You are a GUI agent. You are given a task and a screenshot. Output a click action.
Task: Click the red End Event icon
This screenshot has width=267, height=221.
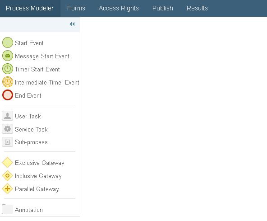[8, 95]
